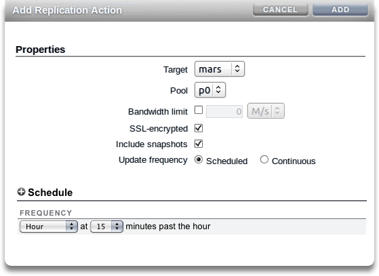Viewport: 379px width, 276px height.
Task: Open the 15 minutes dropdown
Action: pos(106,226)
